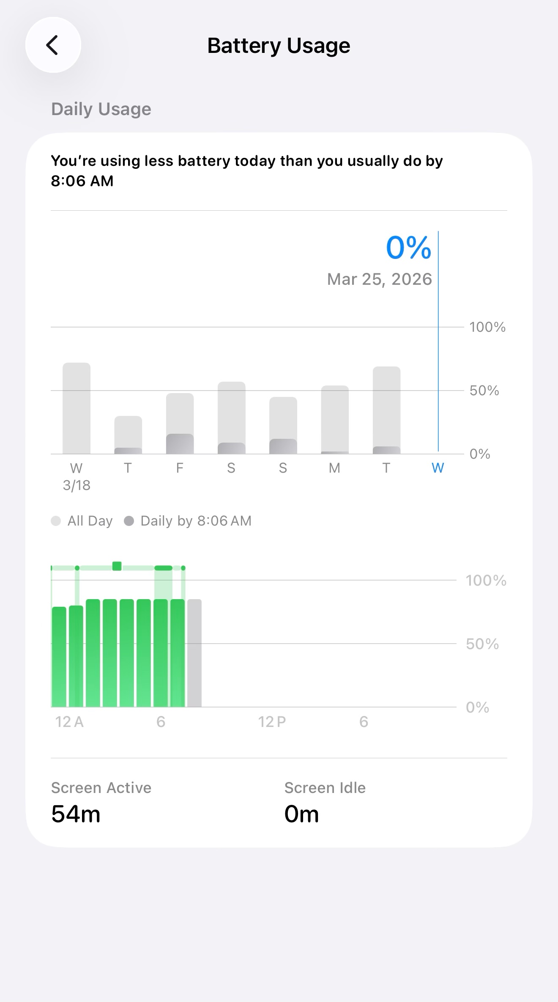Select the 12 A hourly battery bar
558x1002 pixels.
click(x=59, y=657)
